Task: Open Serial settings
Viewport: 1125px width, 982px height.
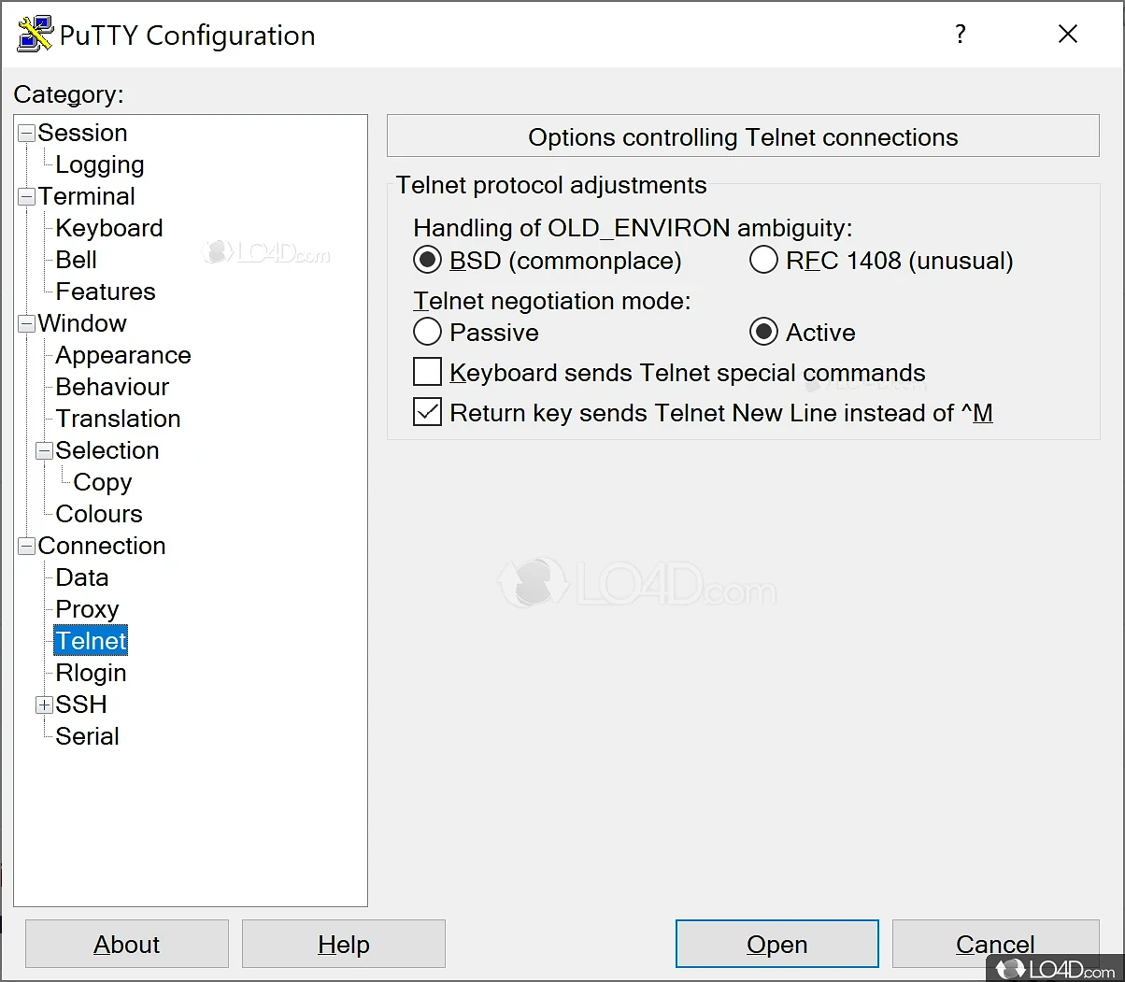Action: click(87, 736)
